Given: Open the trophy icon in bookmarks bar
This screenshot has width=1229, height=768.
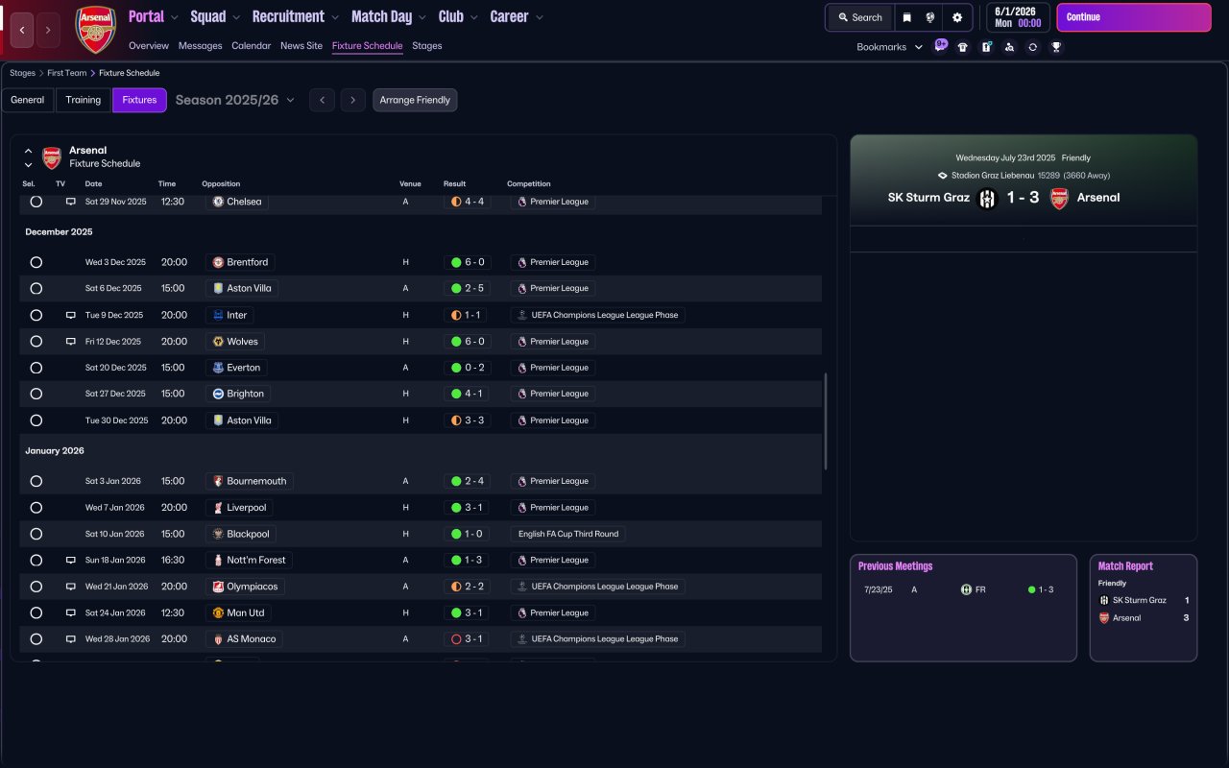Looking at the screenshot, I should 1056,47.
